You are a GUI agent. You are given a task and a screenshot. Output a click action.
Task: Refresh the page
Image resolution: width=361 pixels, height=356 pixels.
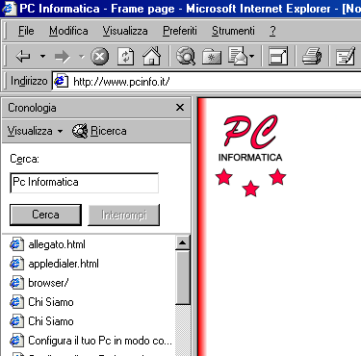[x=125, y=57]
